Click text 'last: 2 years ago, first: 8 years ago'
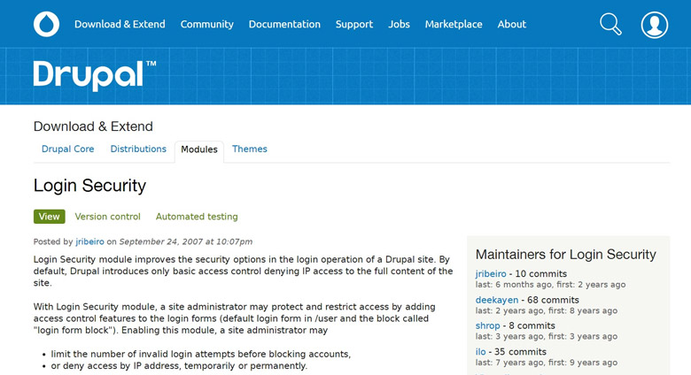The height and width of the screenshot is (375, 691). click(x=547, y=310)
